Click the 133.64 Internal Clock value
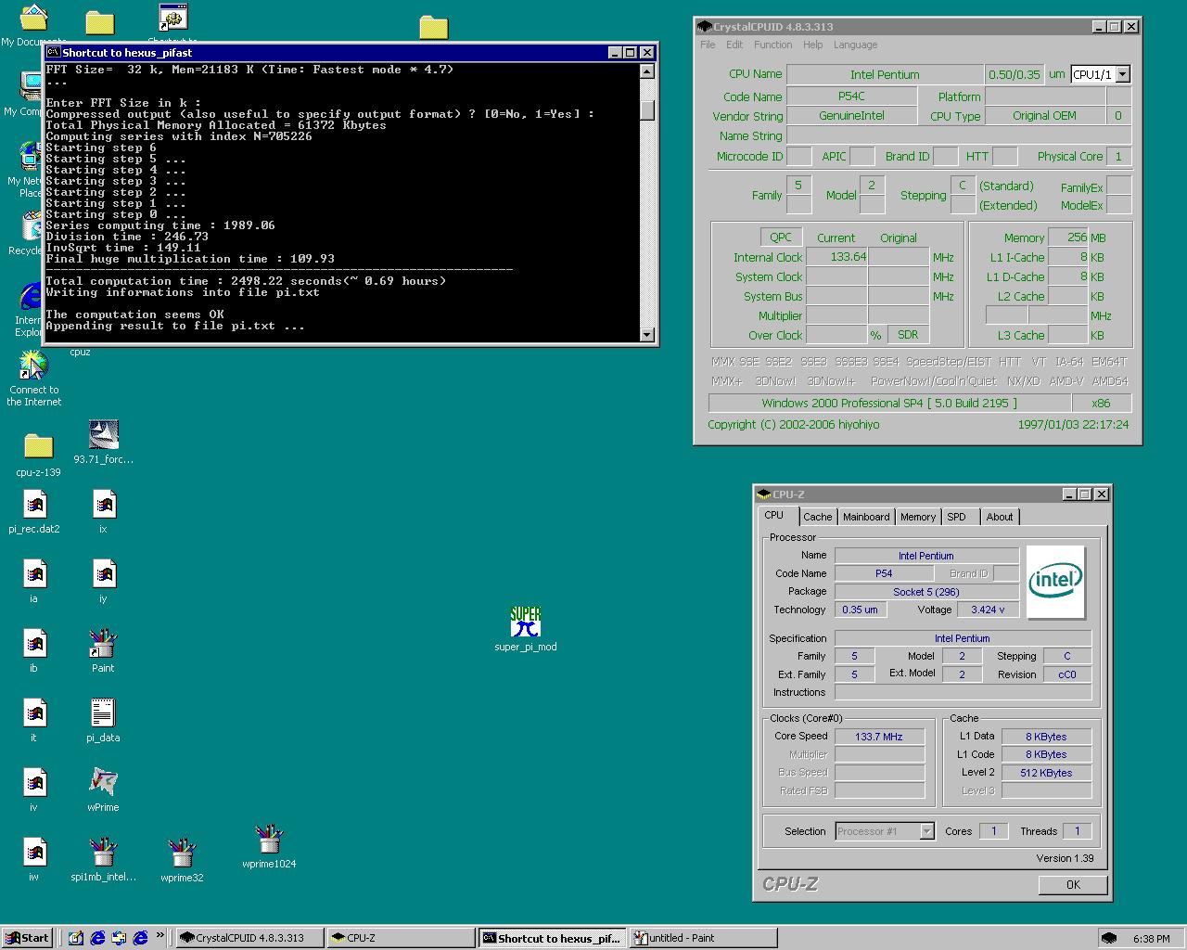1187x950 pixels. point(836,257)
